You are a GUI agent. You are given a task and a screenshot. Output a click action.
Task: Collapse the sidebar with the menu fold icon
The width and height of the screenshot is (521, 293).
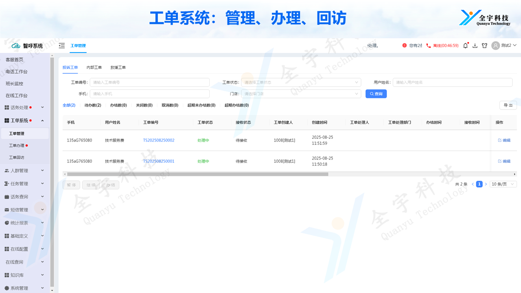pyautogui.click(x=62, y=46)
